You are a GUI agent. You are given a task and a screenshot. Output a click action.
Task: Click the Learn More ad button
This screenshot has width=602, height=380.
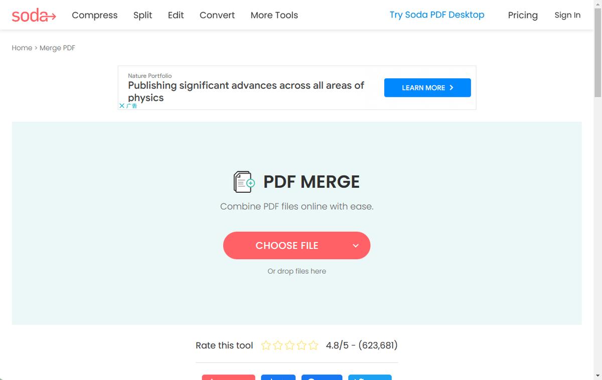(427, 88)
